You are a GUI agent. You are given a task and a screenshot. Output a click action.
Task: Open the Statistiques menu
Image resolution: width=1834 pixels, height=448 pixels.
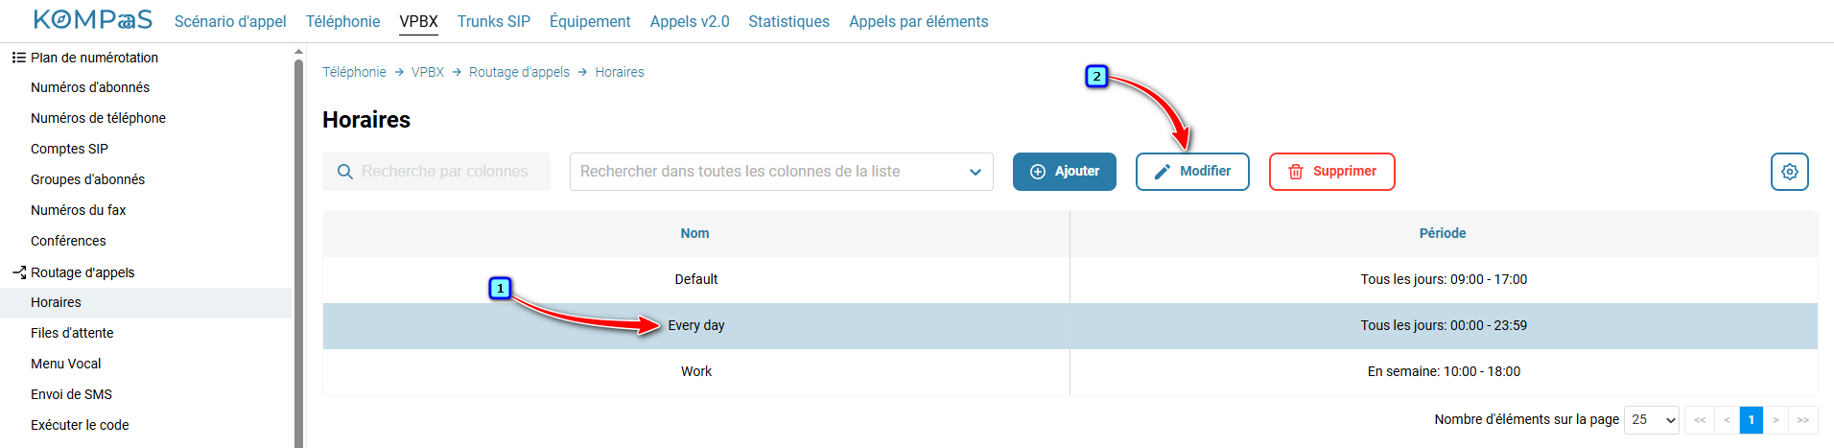point(788,21)
